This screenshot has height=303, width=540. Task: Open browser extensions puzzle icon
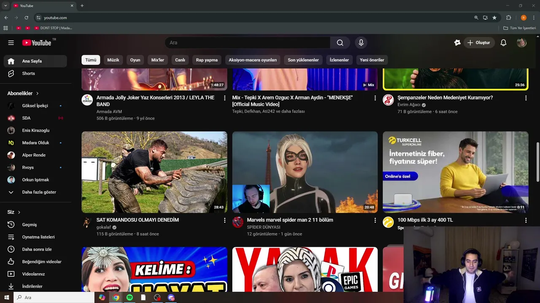(x=508, y=18)
